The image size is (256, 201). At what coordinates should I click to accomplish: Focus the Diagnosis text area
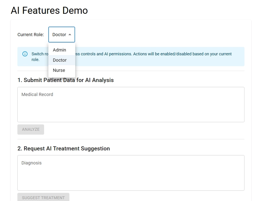[131, 173]
